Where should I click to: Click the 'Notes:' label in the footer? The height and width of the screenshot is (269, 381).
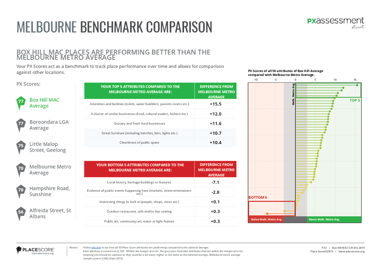[x=73, y=247]
